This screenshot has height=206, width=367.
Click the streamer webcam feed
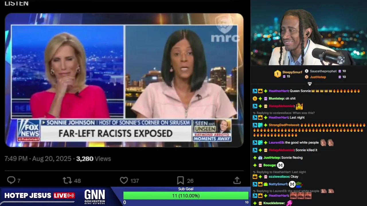point(309,33)
